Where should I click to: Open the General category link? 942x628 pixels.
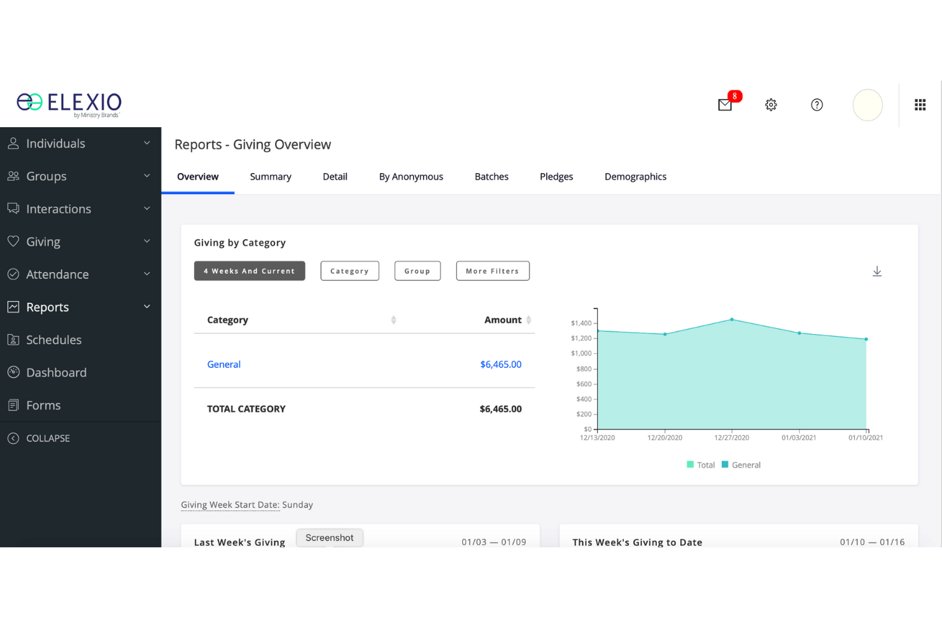tap(224, 365)
